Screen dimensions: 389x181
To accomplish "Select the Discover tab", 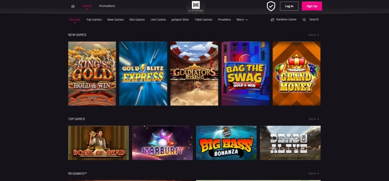I will [75, 20].
